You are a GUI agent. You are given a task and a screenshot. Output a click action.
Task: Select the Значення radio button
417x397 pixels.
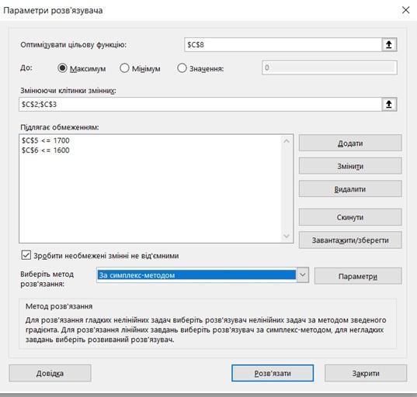click(x=182, y=68)
